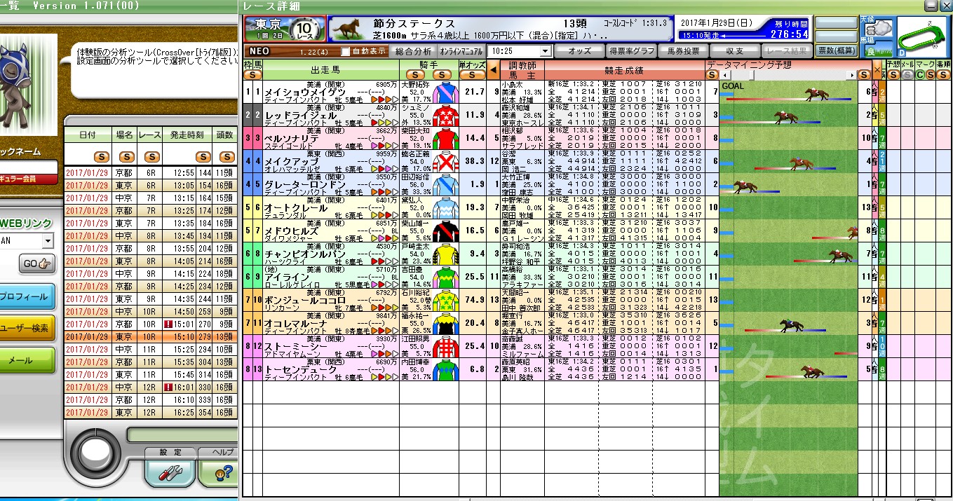Open the オンラインマニュアル menu item
This screenshot has height=501, width=953.
(461, 51)
